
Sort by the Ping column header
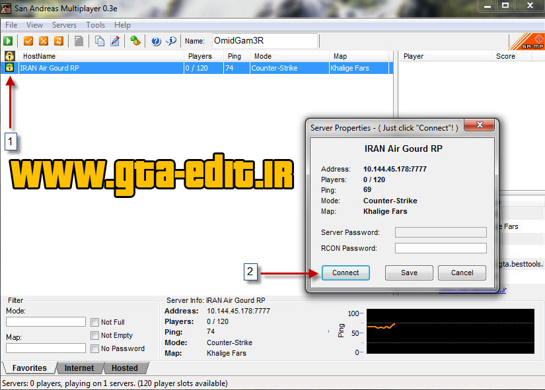point(236,56)
